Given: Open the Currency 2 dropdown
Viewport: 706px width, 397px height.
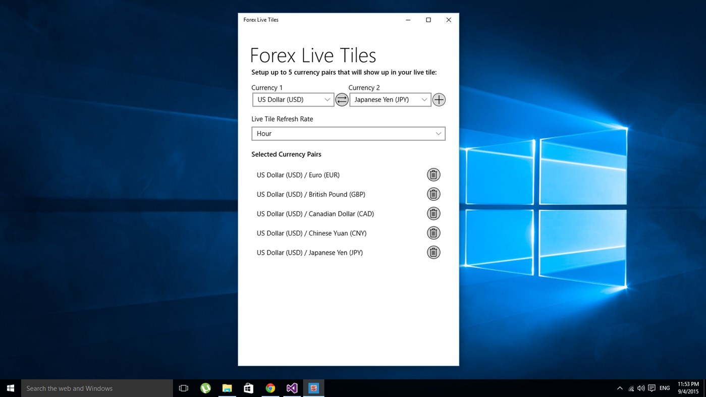Looking at the screenshot, I should pos(390,99).
